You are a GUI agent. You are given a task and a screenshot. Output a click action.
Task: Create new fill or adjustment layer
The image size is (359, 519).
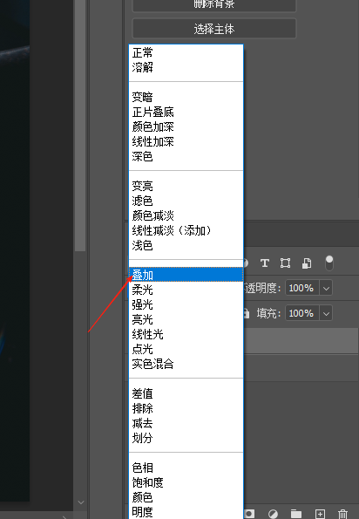[x=273, y=514]
